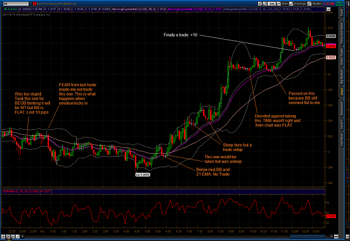Open the Style chart menu
Image resolution: width=350 pixels, height=241 pixels.
[283, 3]
